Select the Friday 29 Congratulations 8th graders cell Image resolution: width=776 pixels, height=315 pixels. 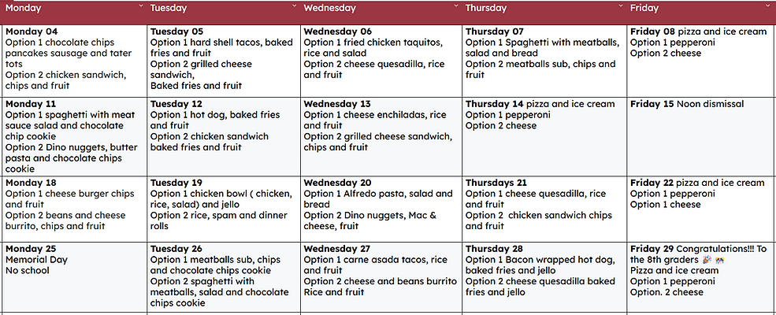point(701,277)
